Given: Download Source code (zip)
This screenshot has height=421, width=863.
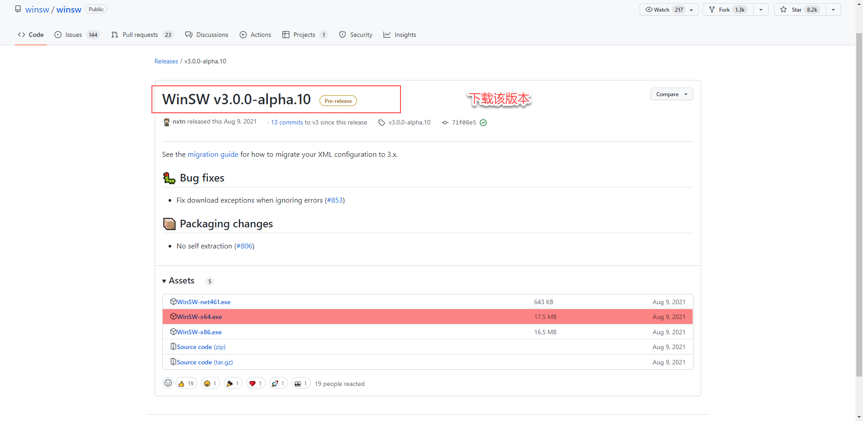Looking at the screenshot, I should pos(201,347).
